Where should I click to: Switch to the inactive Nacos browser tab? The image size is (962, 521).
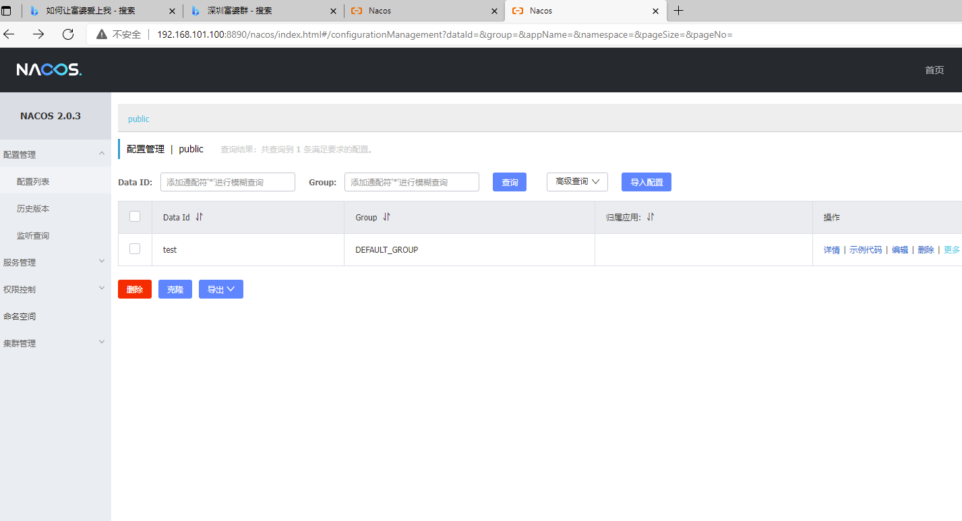tap(424, 11)
